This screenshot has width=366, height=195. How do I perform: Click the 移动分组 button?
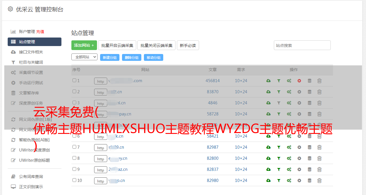coord(154,57)
